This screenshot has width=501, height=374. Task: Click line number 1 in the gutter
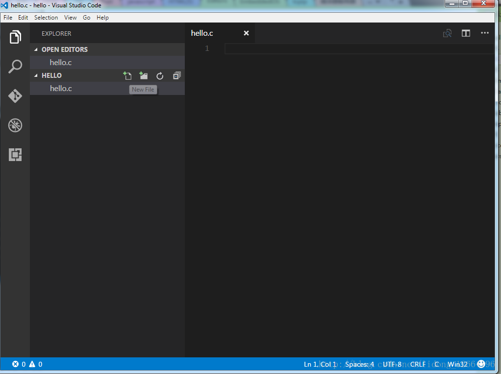pyautogui.click(x=207, y=48)
